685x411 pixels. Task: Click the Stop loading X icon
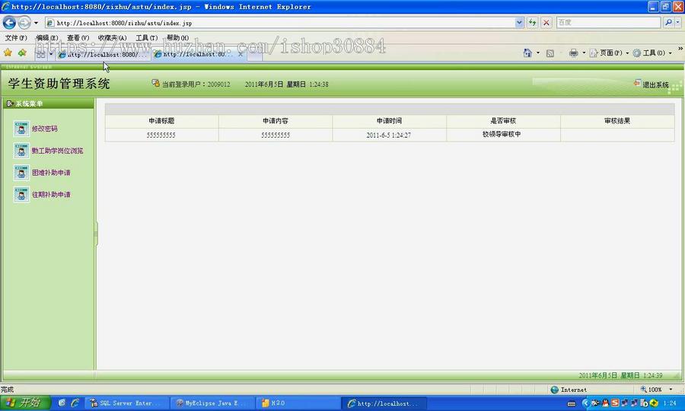coord(546,22)
